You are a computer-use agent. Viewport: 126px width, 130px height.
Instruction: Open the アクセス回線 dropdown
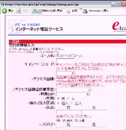point(65,73)
